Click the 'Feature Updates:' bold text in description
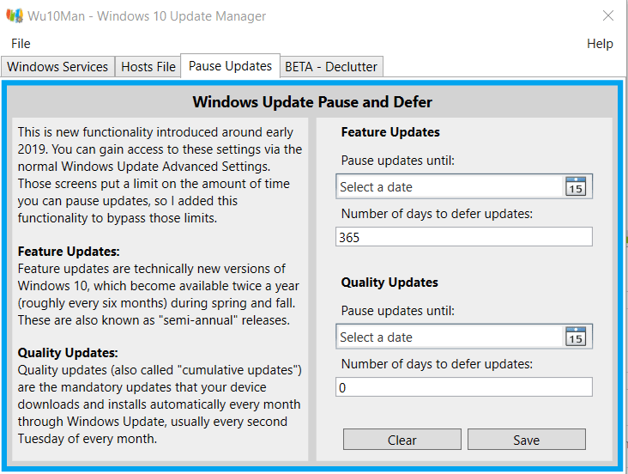 (69, 251)
